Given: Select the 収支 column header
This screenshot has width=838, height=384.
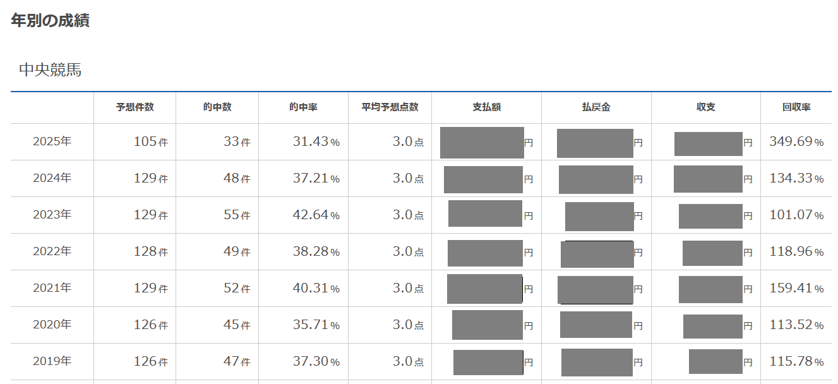Looking at the screenshot, I should (x=705, y=107).
